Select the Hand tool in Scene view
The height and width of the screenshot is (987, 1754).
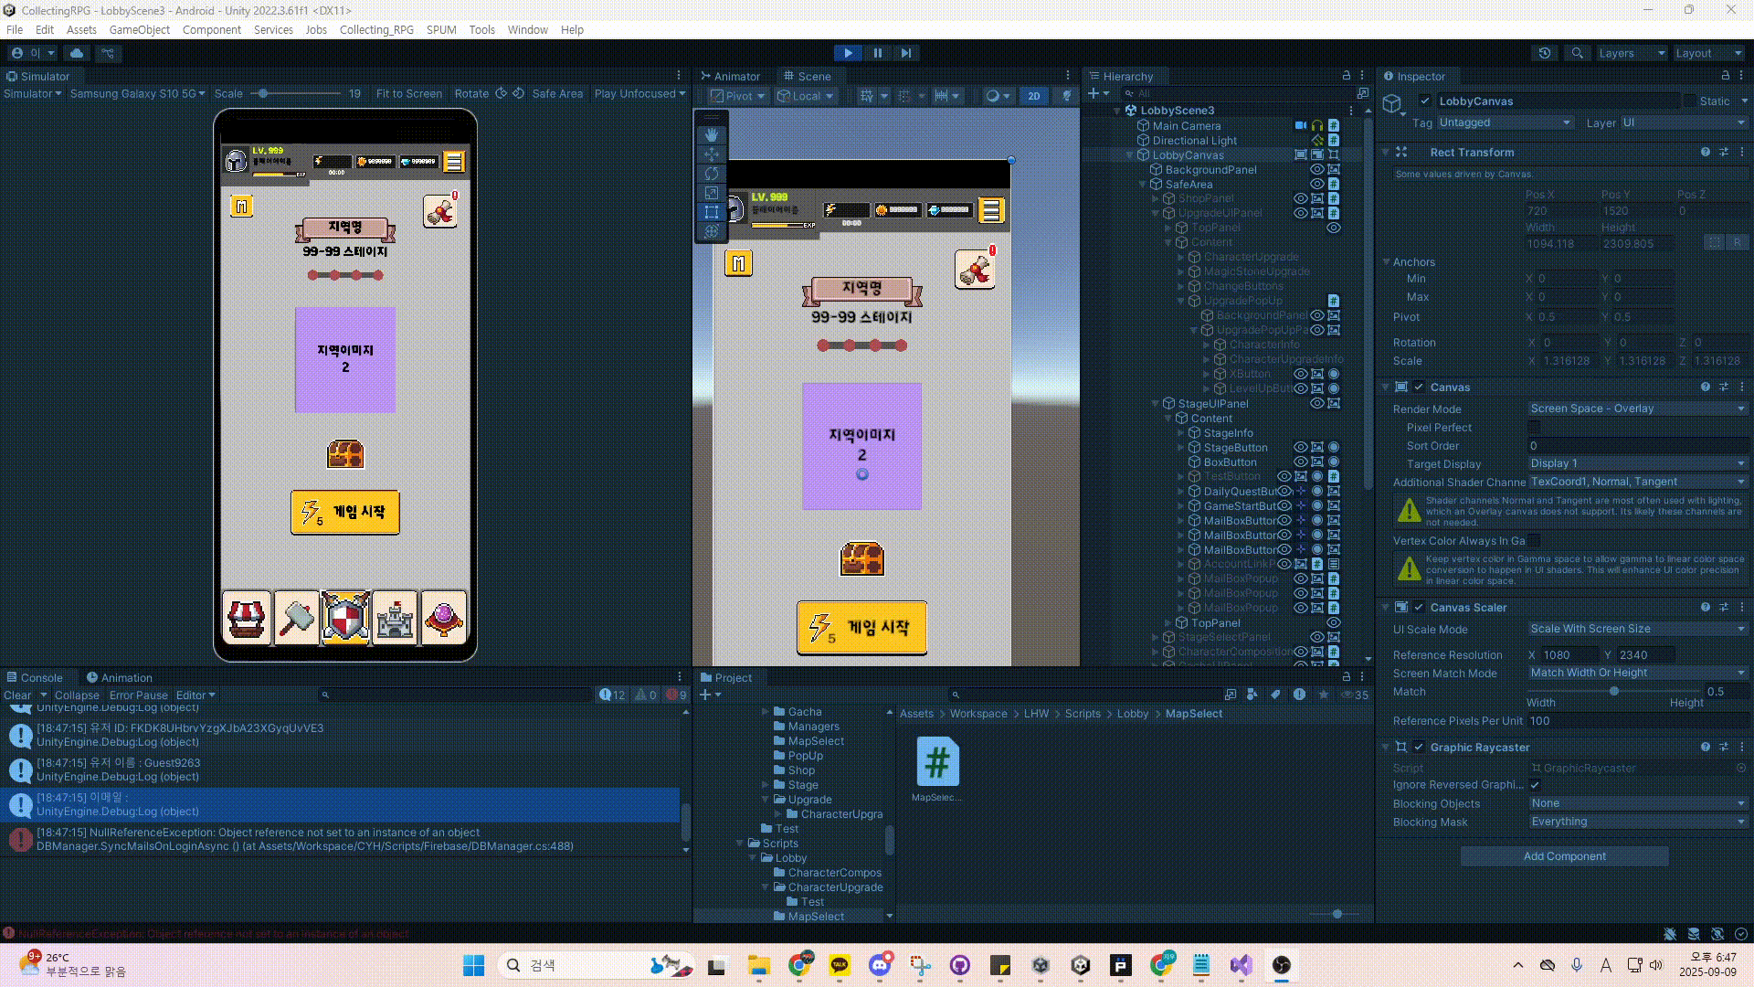coord(712,134)
